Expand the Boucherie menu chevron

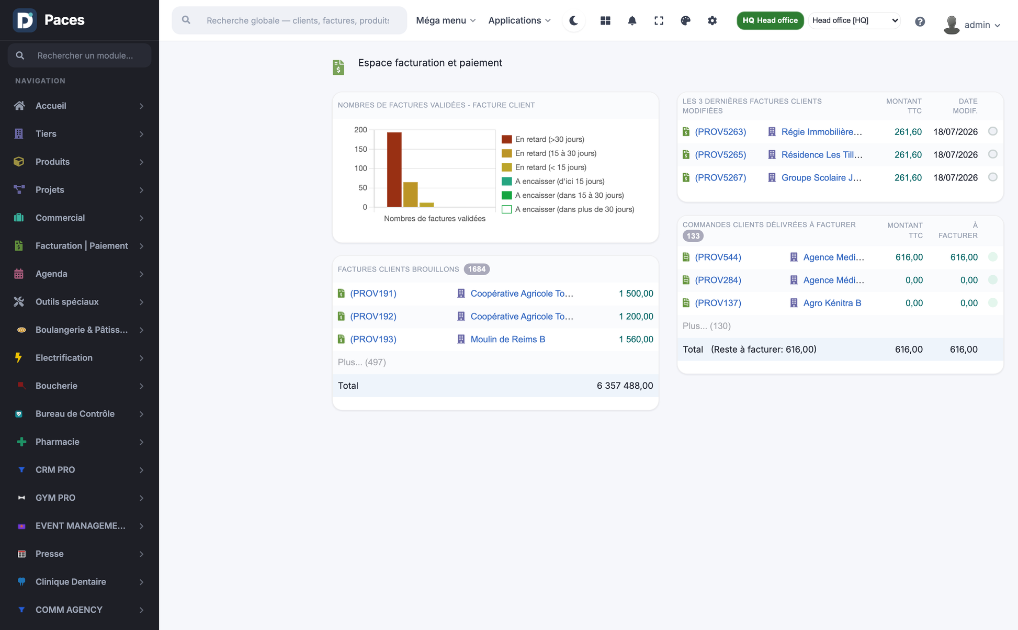(x=141, y=386)
